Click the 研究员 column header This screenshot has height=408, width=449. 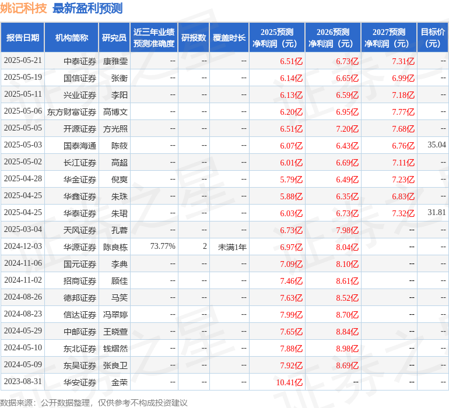(x=114, y=38)
